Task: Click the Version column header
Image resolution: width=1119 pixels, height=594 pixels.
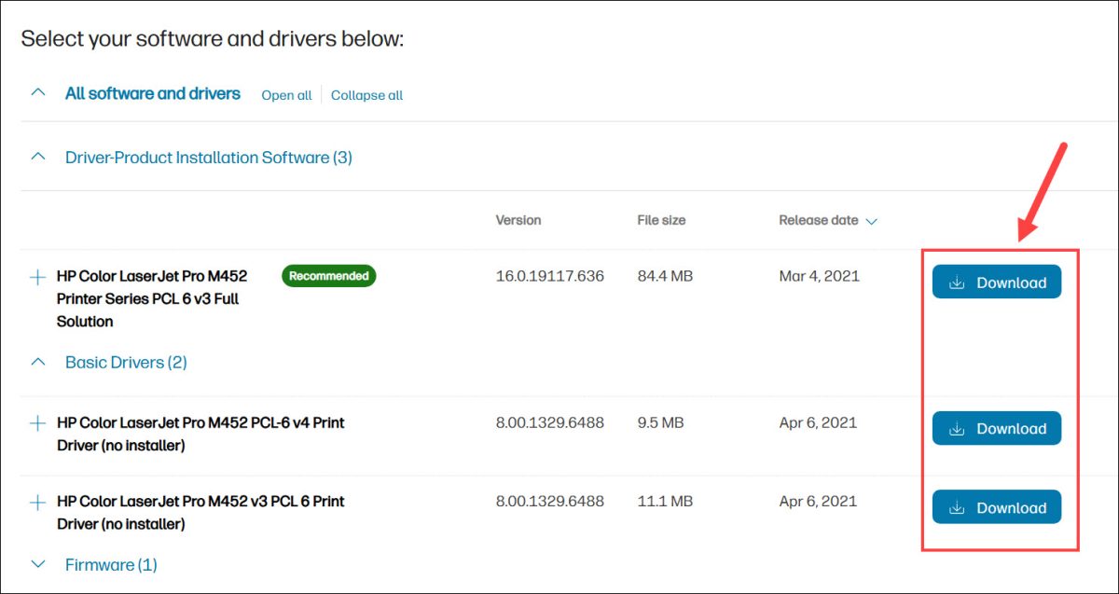Action: [518, 220]
